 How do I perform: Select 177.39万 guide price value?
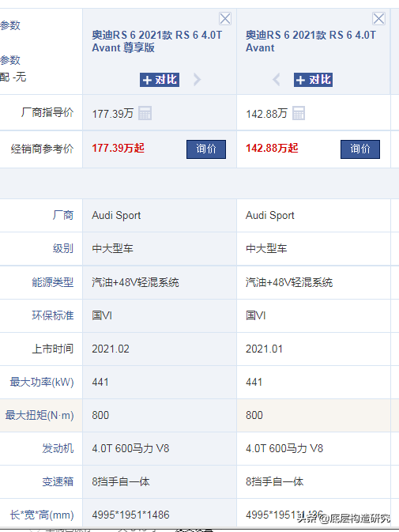click(x=112, y=114)
